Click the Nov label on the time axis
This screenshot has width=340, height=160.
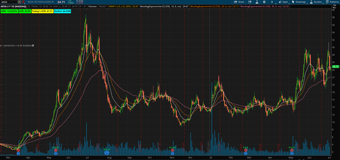pos(173,158)
